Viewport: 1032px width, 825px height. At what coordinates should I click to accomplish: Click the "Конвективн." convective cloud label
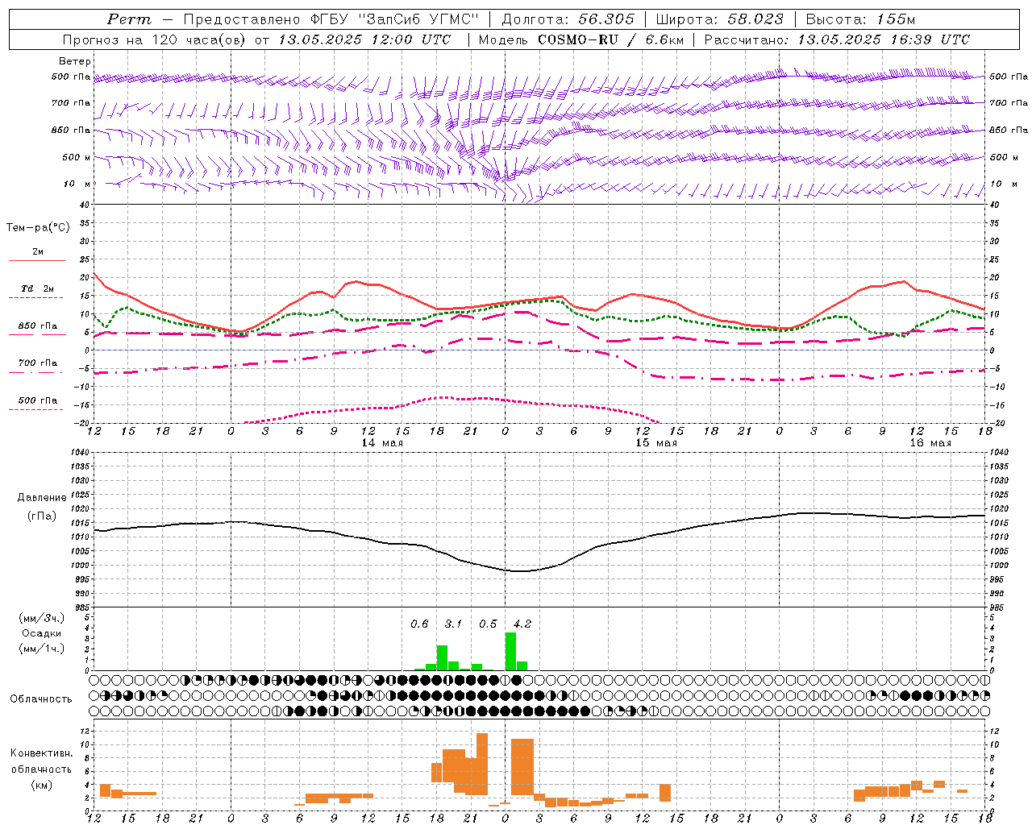click(42, 753)
